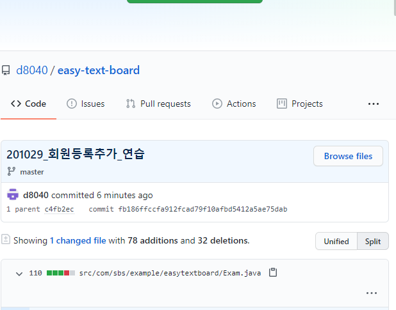Click the d8040 avatar icon
The height and width of the screenshot is (310, 396).
coord(13,195)
